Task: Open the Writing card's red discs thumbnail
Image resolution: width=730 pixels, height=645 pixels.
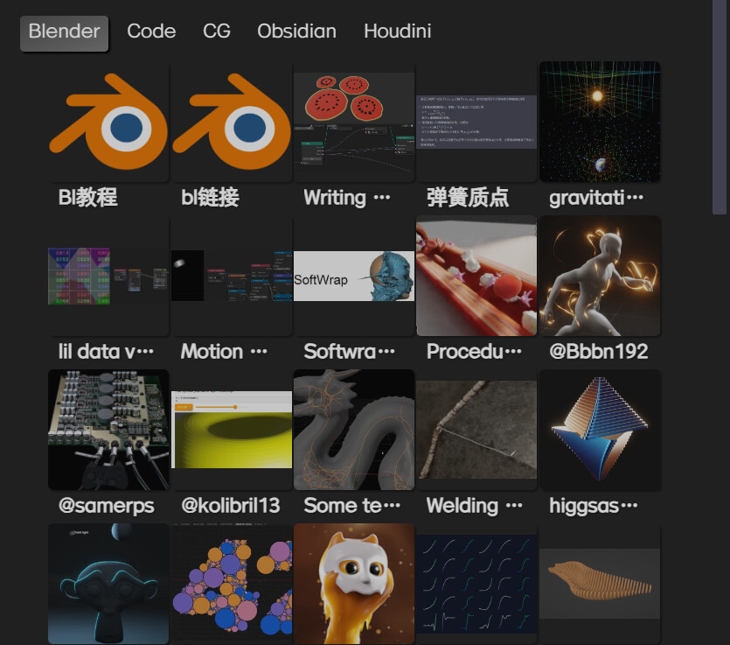Action: coord(354,122)
